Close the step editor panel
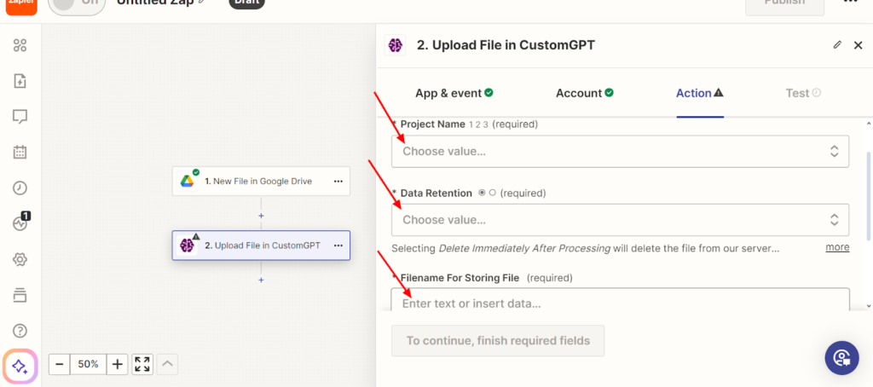 [x=858, y=45]
